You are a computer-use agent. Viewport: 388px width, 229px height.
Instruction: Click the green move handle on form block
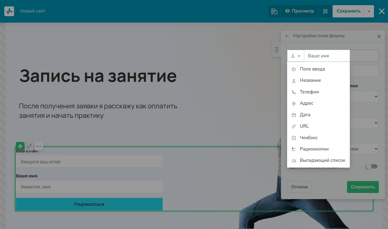(x=20, y=146)
